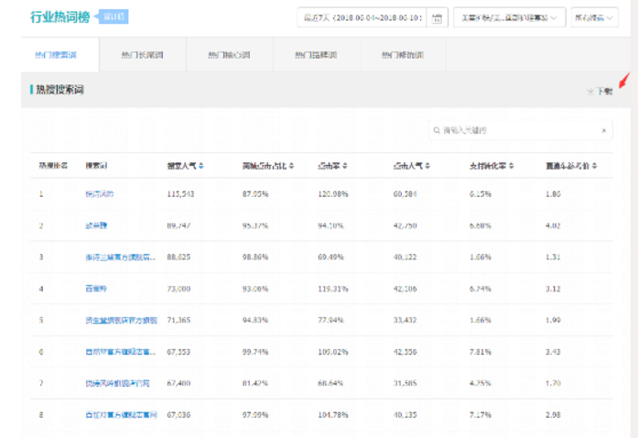638x438 pixels.
Task: Sort by 点击率 column arrows
Action: [x=343, y=166]
